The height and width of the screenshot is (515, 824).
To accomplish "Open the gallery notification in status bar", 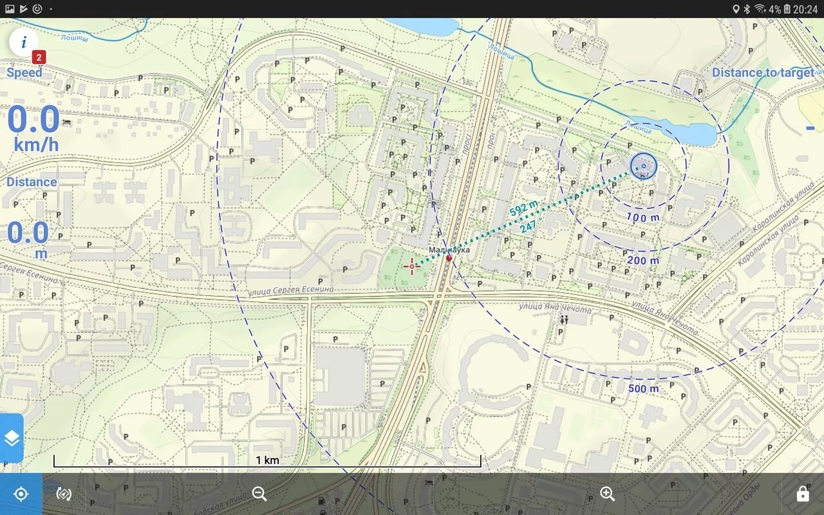I will (10, 9).
